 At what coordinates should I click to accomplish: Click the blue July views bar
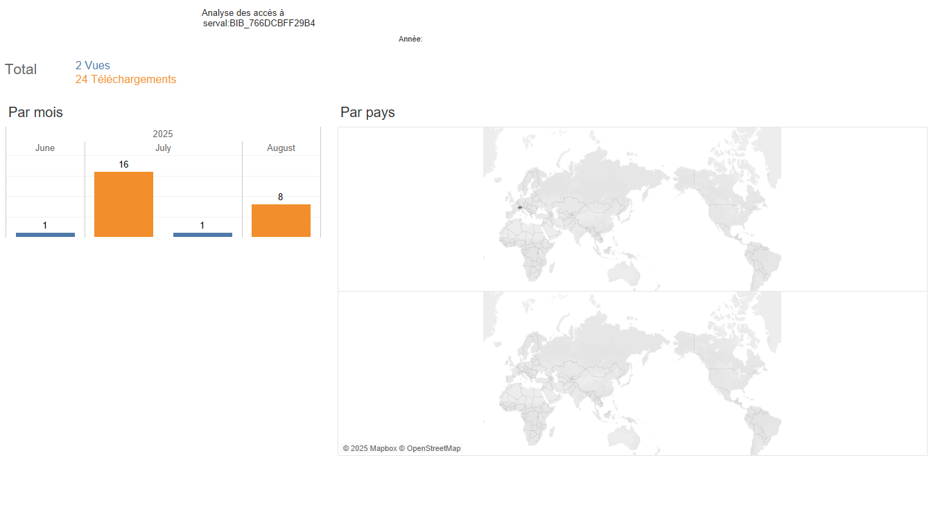(202, 235)
